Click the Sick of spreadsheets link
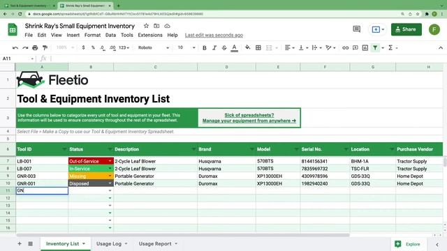 [249, 118]
